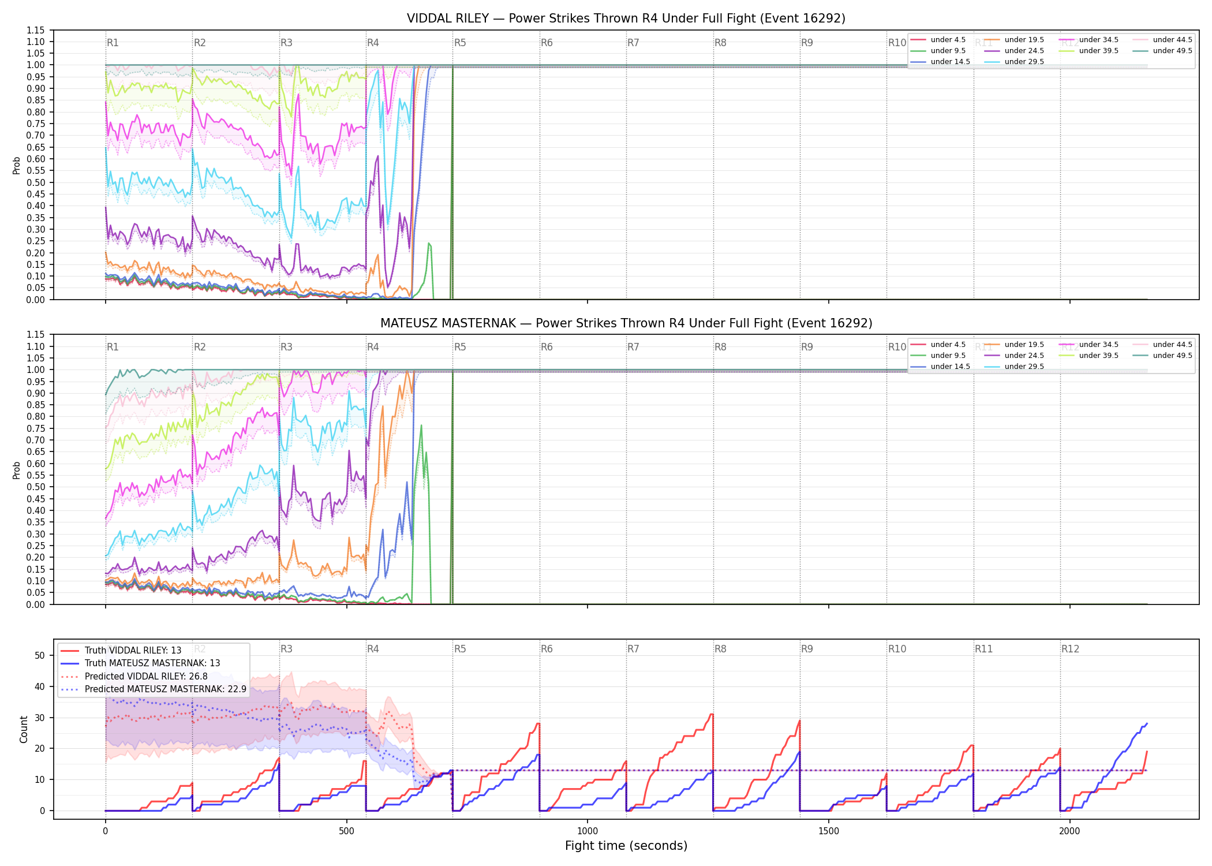This screenshot has height=866, width=1212.
Task: Select 'Truth MATEUSZ MASTERNAK: 13' legend entry
Action: (x=140, y=663)
